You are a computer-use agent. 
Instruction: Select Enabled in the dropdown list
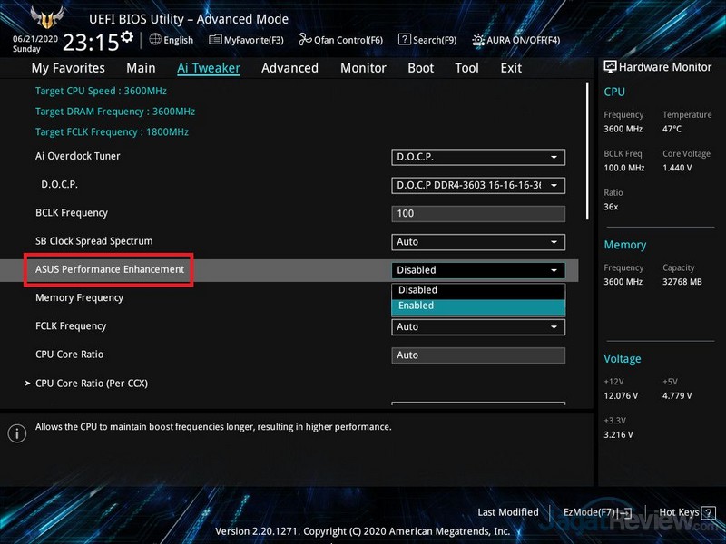click(478, 306)
